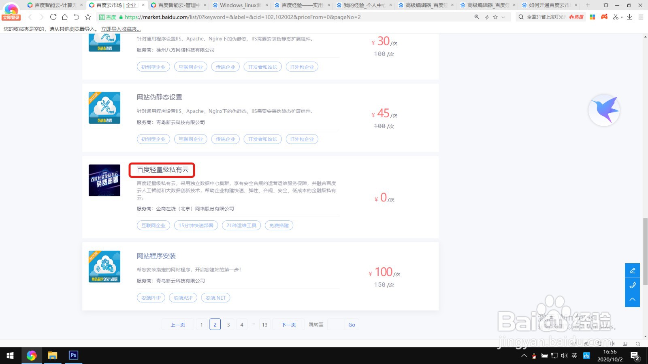Go to page 13 in pagination
The image size is (648, 364).
tap(265, 324)
